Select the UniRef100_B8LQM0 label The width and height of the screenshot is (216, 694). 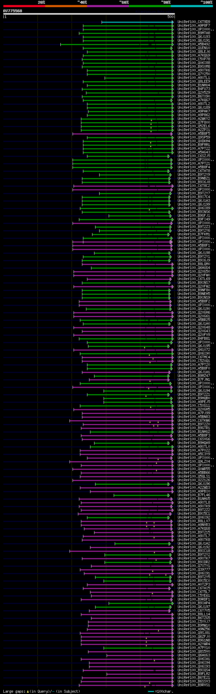point(194,264)
